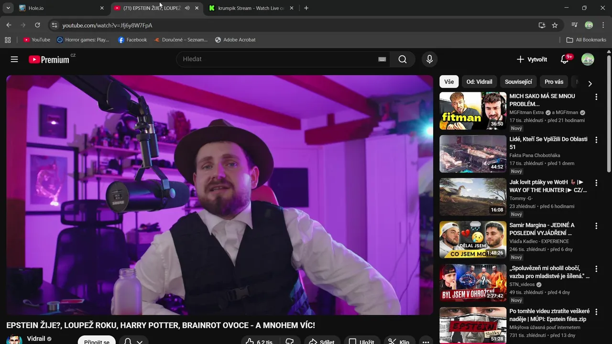Click the main video player
This screenshot has height=344, width=612.
[x=219, y=195]
